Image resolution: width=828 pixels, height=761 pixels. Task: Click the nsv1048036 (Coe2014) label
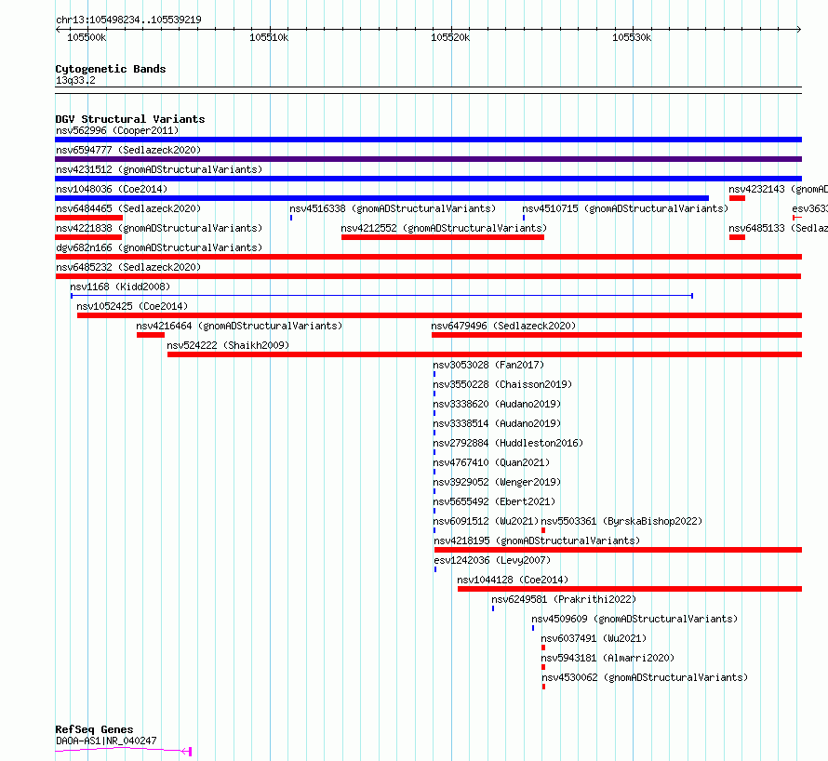click(112, 189)
